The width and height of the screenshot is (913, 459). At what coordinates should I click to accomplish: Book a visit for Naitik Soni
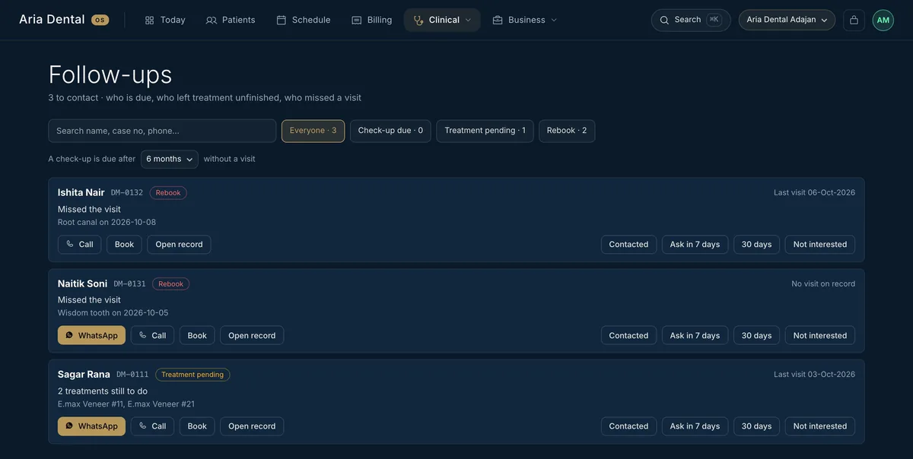pos(197,335)
